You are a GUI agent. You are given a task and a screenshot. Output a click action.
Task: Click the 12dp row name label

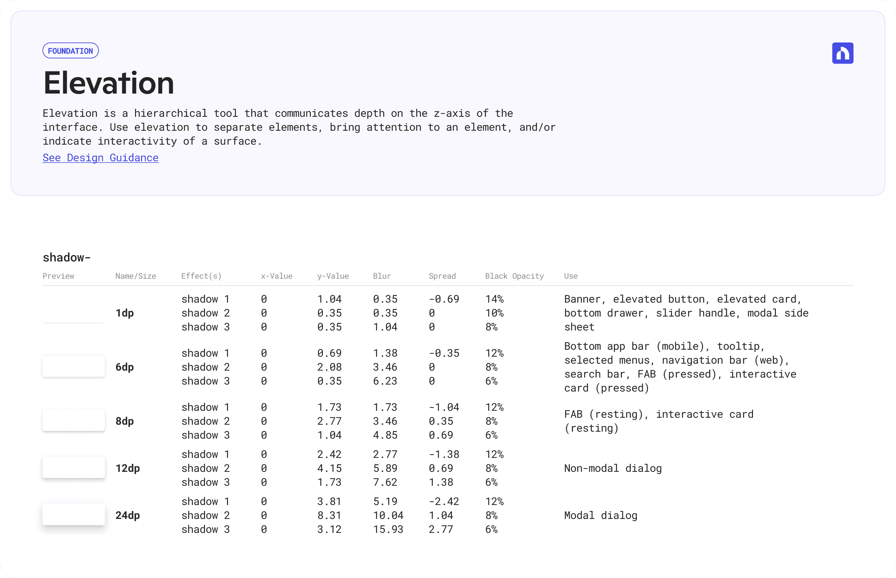coord(127,469)
